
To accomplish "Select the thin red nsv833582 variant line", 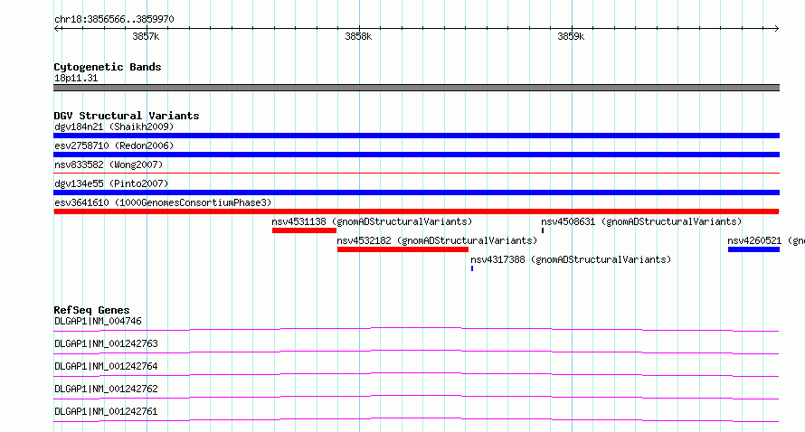I will click(416, 174).
